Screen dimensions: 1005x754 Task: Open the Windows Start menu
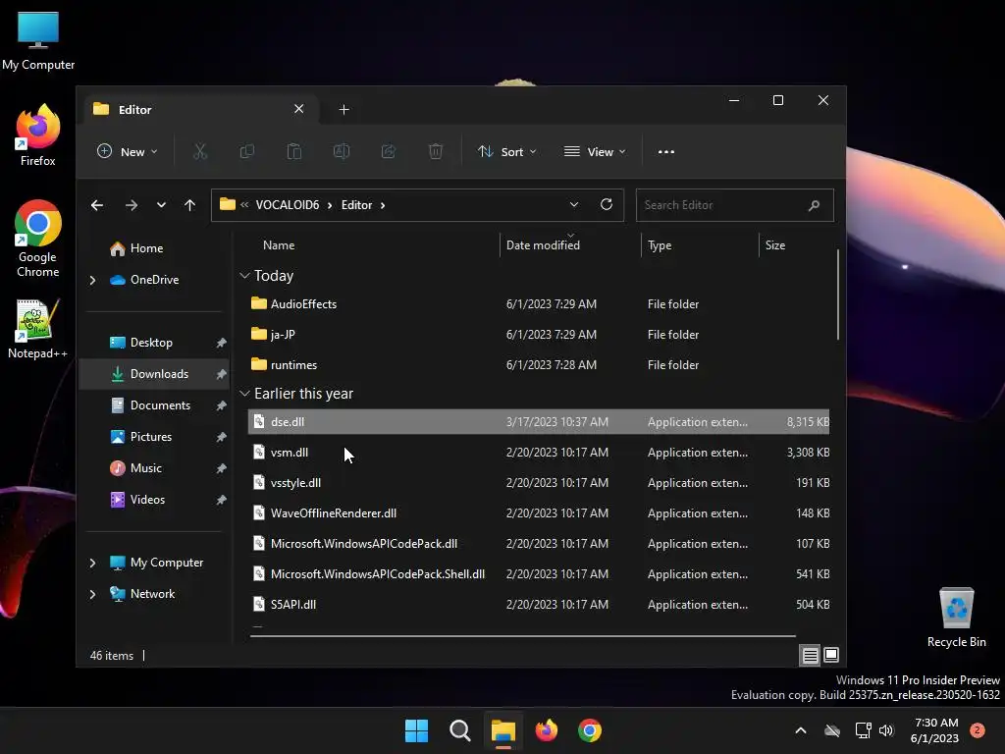click(416, 730)
